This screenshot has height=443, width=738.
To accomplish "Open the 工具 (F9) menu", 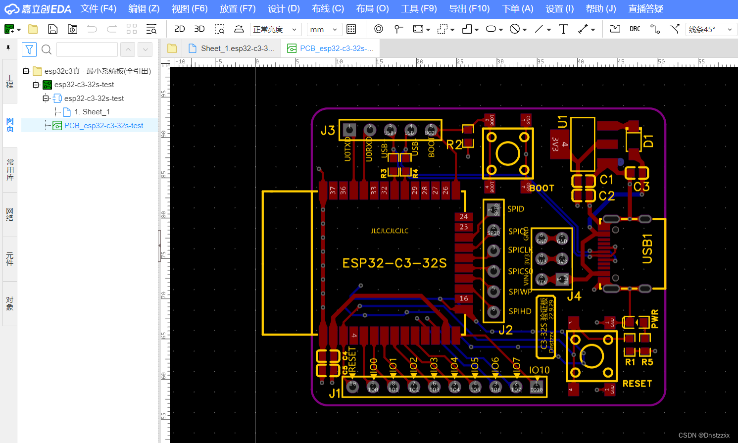I will click(419, 9).
